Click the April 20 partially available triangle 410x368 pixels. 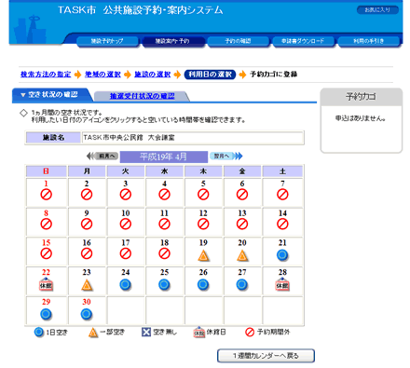point(242,256)
